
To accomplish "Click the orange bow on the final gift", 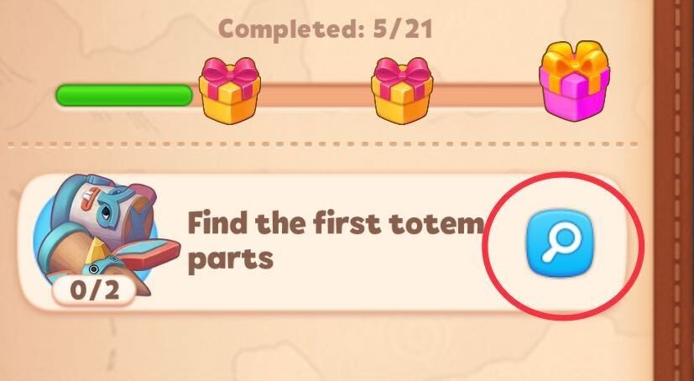I will (576, 60).
